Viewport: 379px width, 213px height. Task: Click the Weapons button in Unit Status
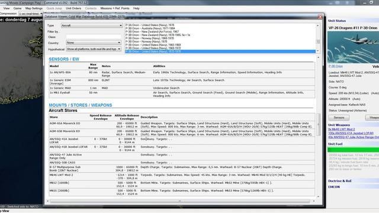372,118
